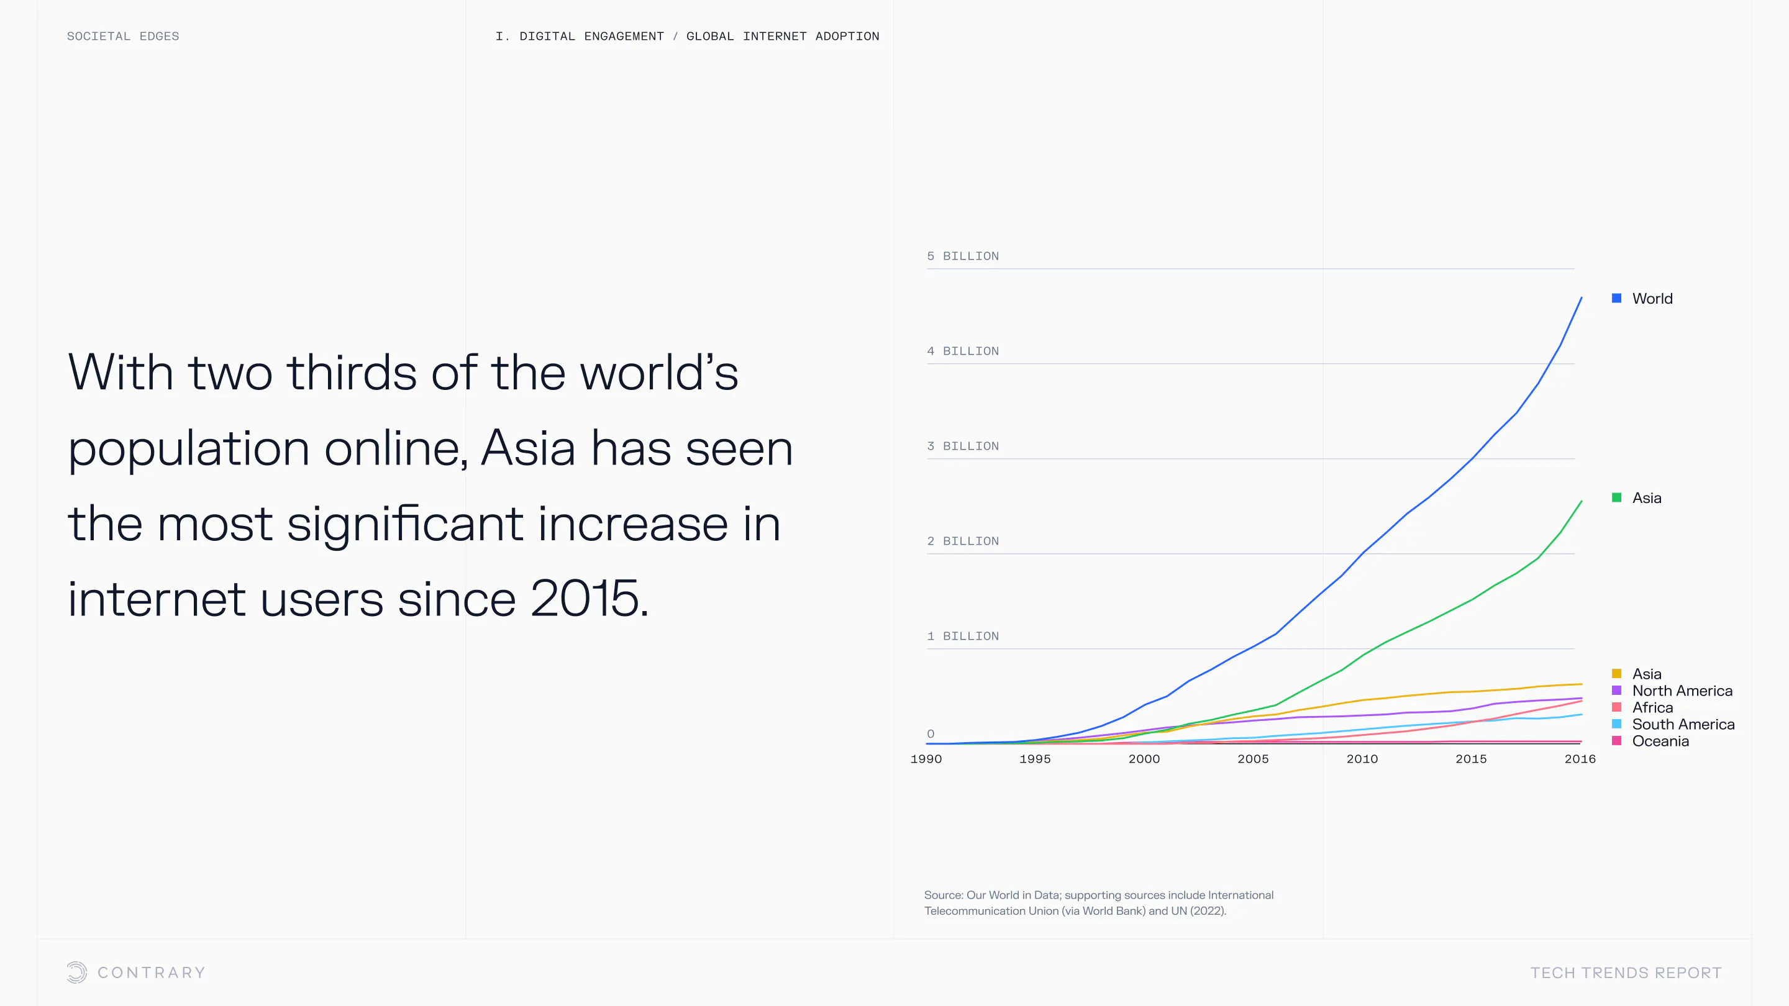Select the North America legend label

click(1682, 691)
